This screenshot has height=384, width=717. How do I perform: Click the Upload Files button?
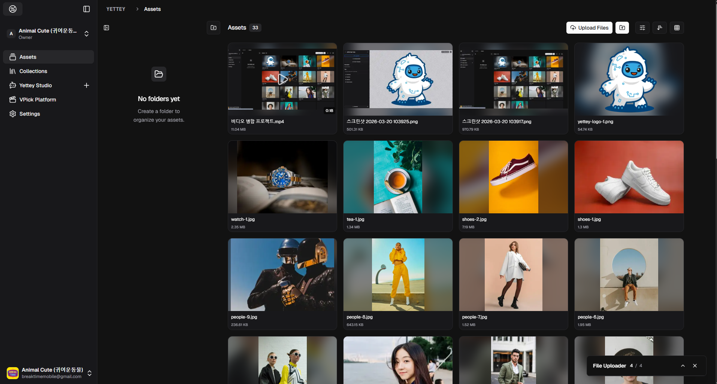click(589, 28)
